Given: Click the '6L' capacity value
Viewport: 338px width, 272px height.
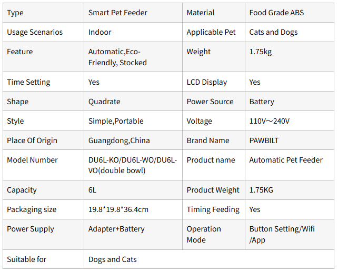Looking at the screenshot, I should pyautogui.click(x=94, y=190).
